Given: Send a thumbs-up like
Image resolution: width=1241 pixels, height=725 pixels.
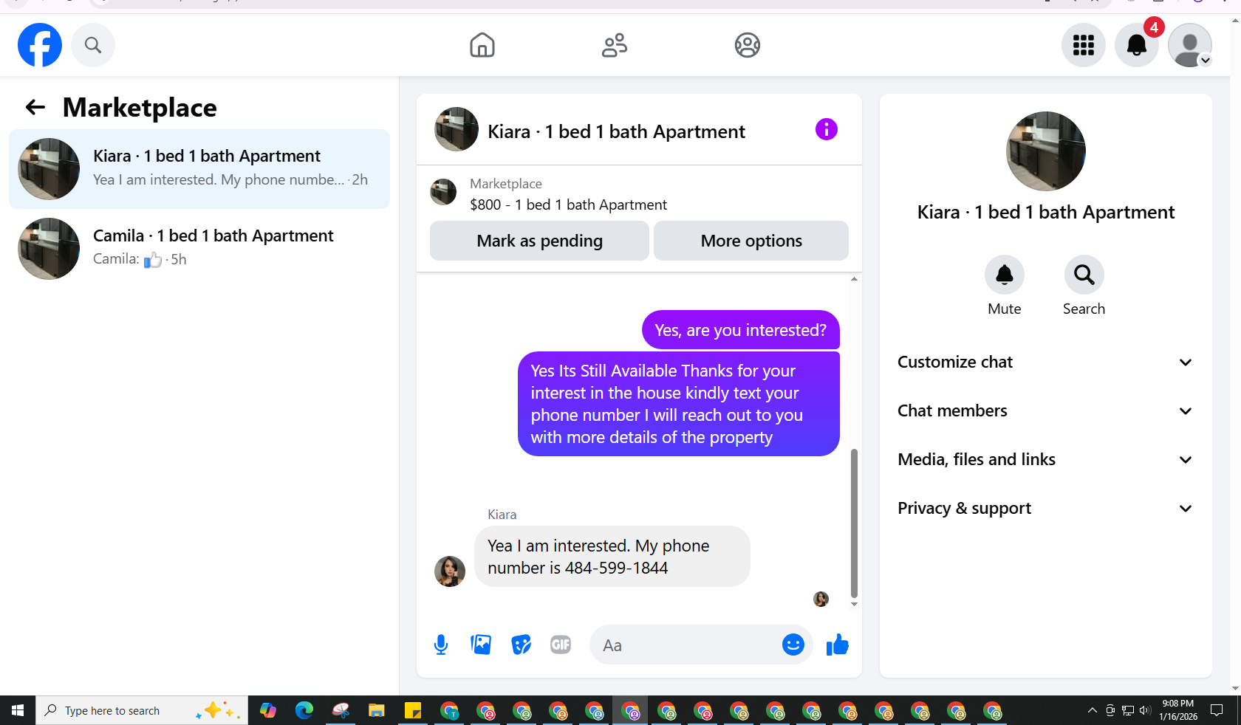Looking at the screenshot, I should click(837, 645).
